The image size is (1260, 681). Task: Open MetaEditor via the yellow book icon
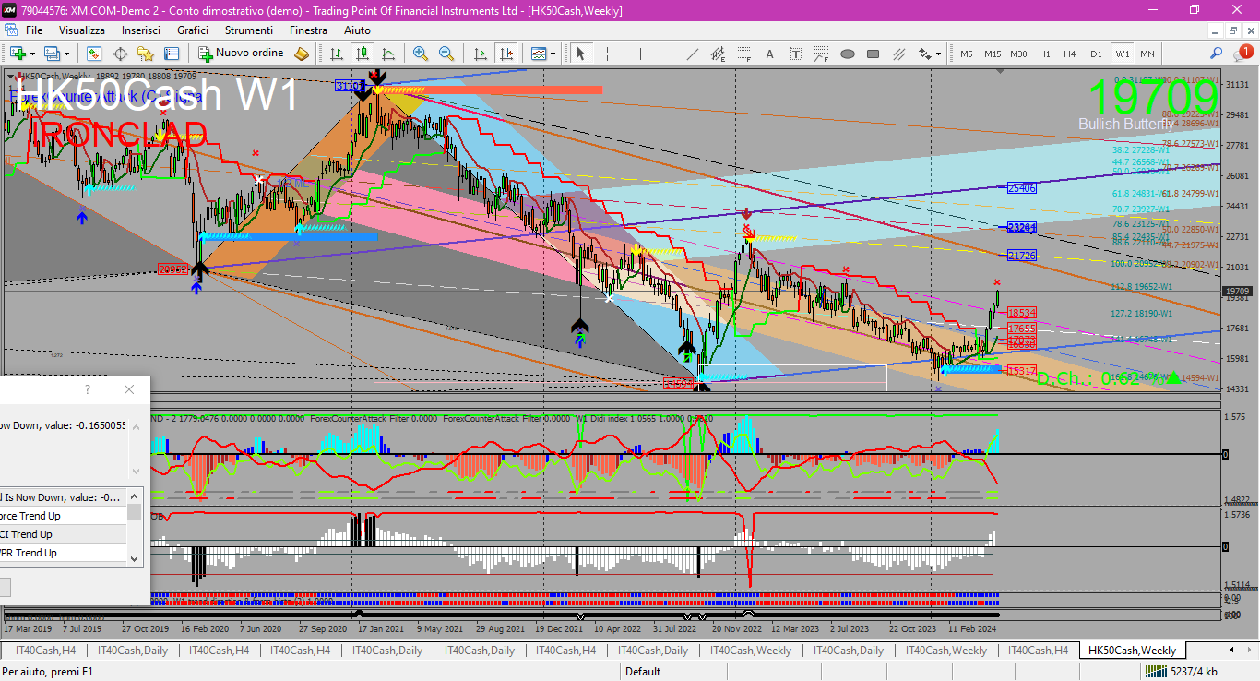302,54
